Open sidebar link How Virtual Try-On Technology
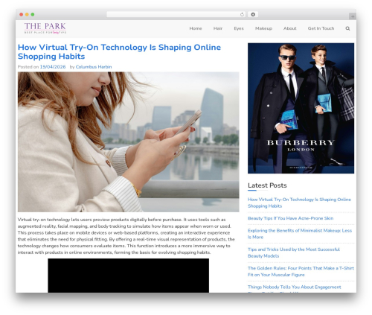 pos(299,203)
